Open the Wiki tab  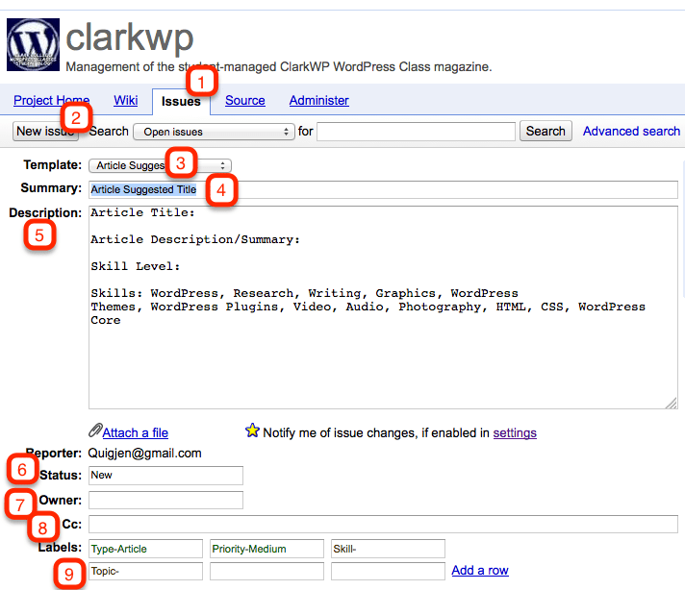pos(126,101)
